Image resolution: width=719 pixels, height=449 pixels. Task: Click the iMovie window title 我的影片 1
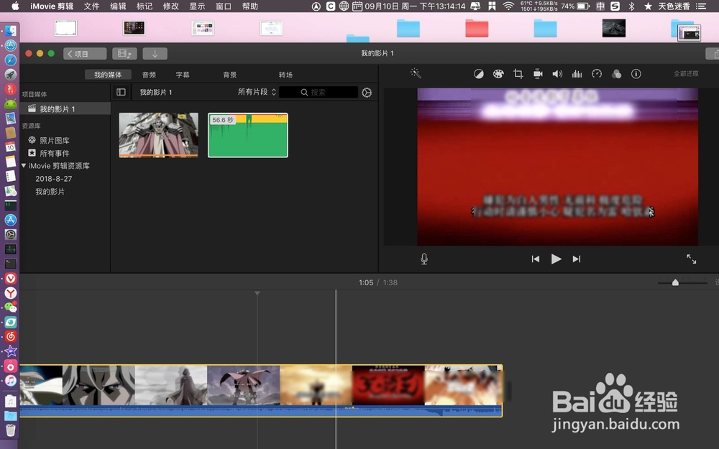[x=377, y=53]
